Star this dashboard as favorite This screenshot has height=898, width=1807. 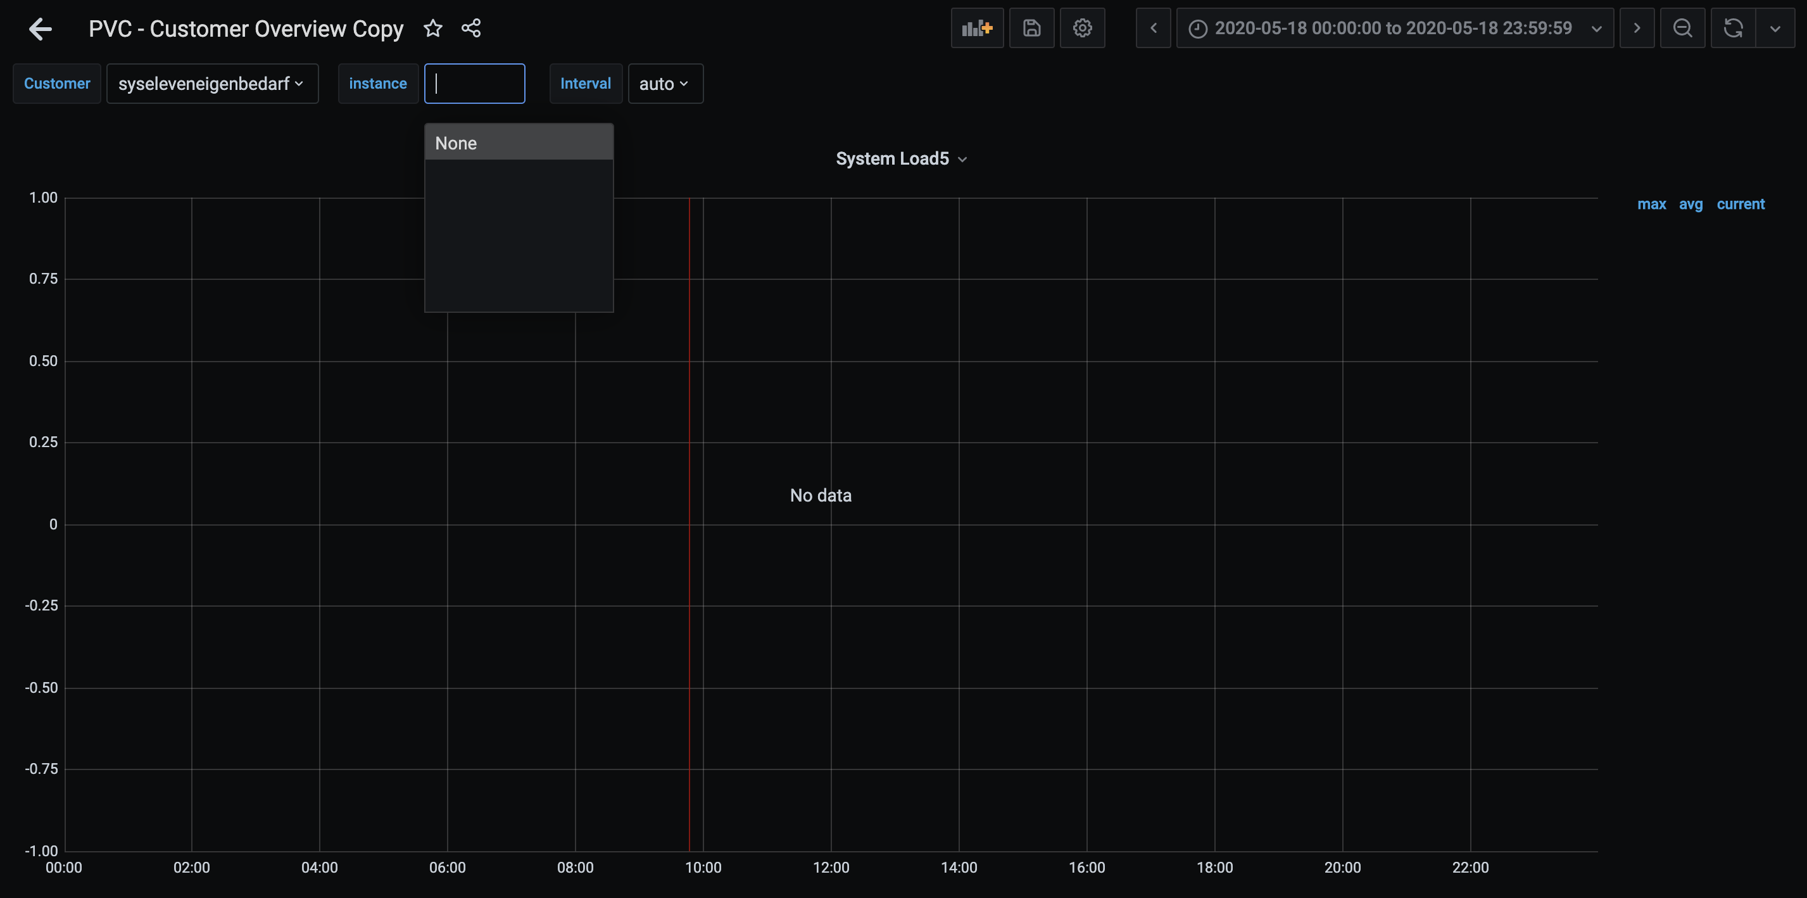point(433,28)
